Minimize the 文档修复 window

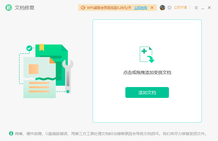203,9
